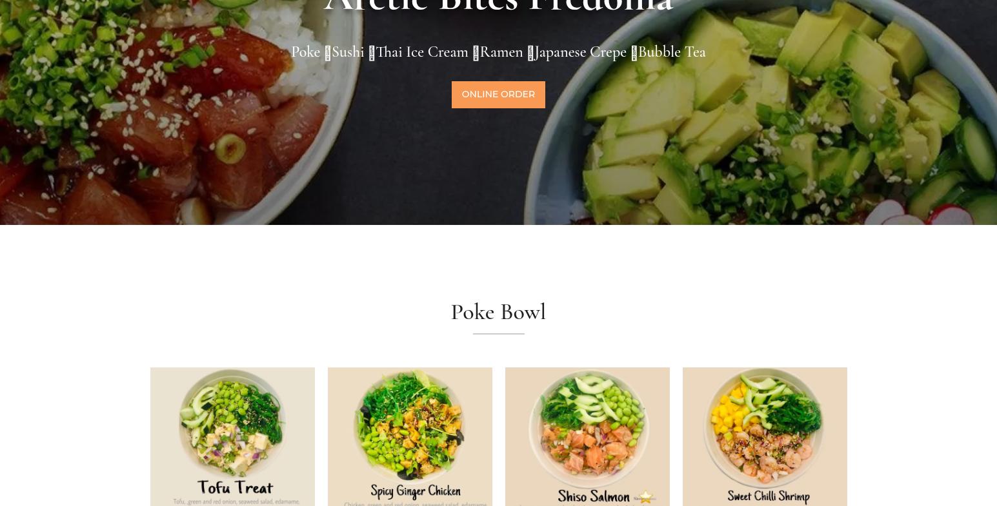View the Sweet Chilli Shrimp bowl photo
997x506 pixels.
tap(765, 436)
